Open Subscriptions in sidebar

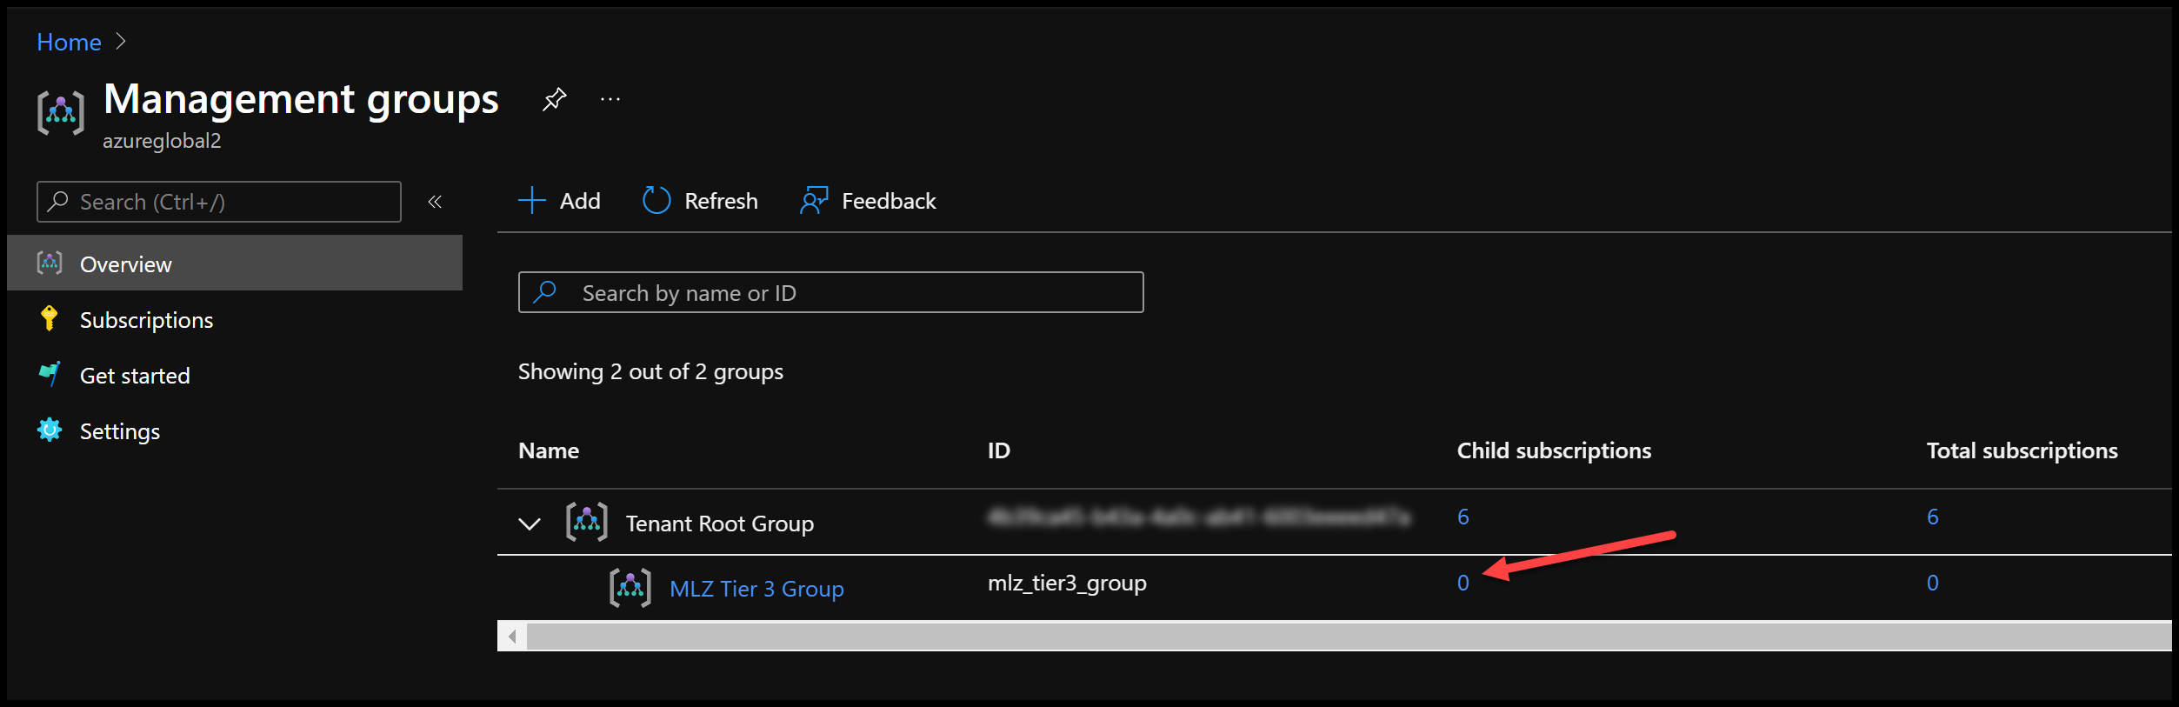click(146, 320)
